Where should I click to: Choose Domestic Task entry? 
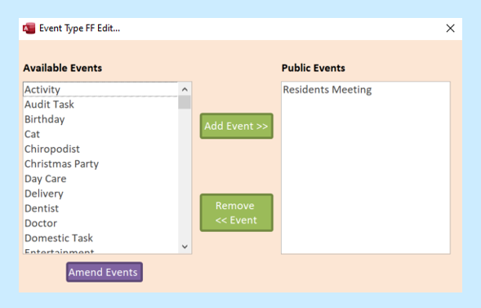[x=100, y=238]
